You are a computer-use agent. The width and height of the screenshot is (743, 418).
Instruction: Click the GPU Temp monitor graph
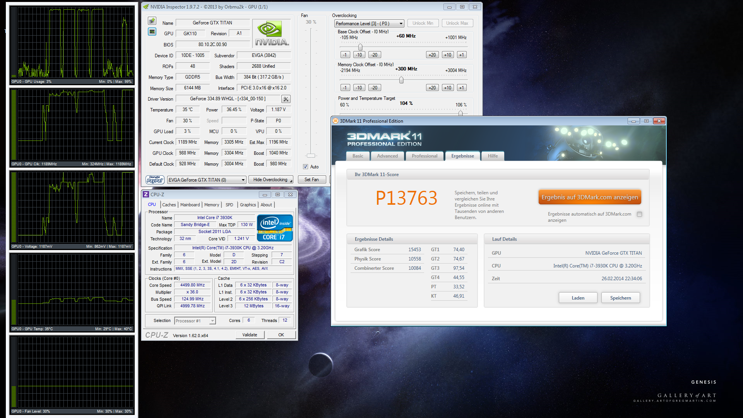(x=72, y=292)
